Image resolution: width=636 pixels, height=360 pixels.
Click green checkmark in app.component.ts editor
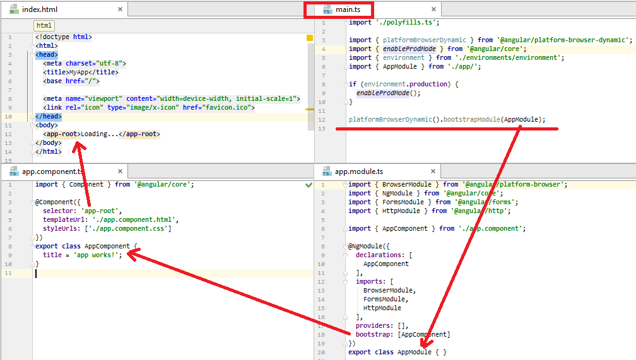309,185
